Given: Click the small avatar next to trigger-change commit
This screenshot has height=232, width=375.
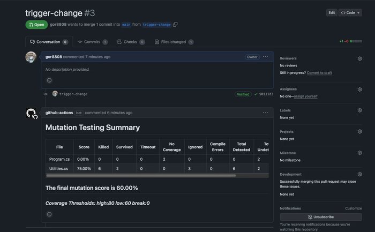Looking at the screenshot, I should pyautogui.click(x=55, y=94).
